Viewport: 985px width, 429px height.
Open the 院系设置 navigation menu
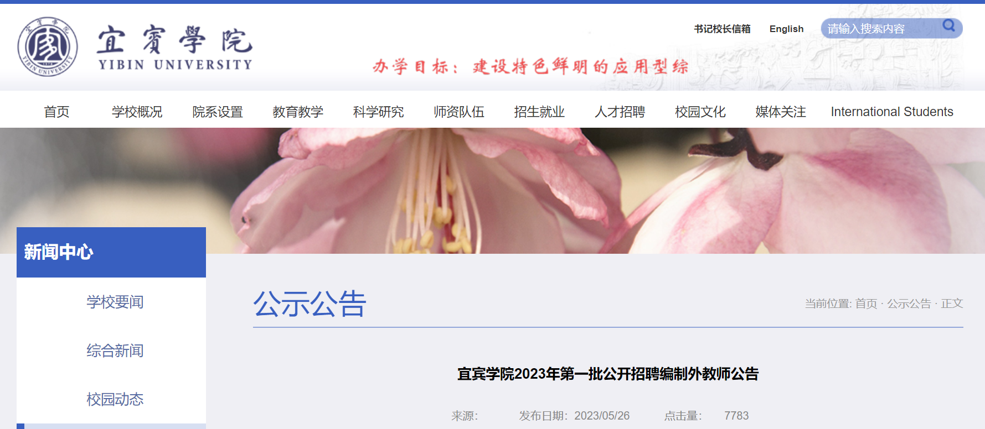[x=218, y=112]
